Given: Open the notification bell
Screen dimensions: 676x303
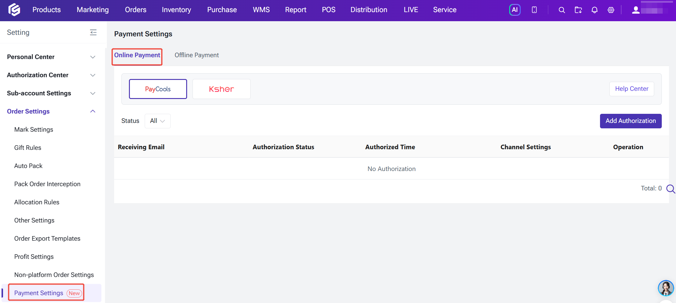Looking at the screenshot, I should point(595,10).
